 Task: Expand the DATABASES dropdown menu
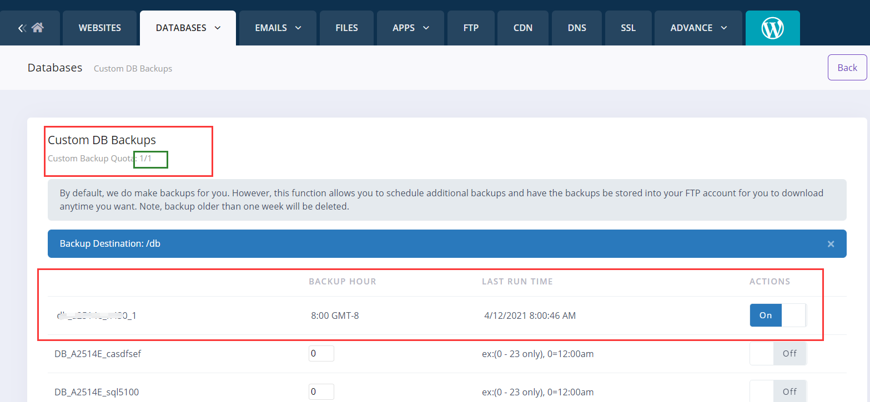[x=188, y=28]
